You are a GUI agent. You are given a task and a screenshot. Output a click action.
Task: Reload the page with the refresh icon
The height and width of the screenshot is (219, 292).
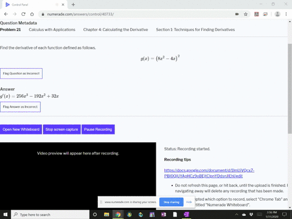(x=23, y=14)
